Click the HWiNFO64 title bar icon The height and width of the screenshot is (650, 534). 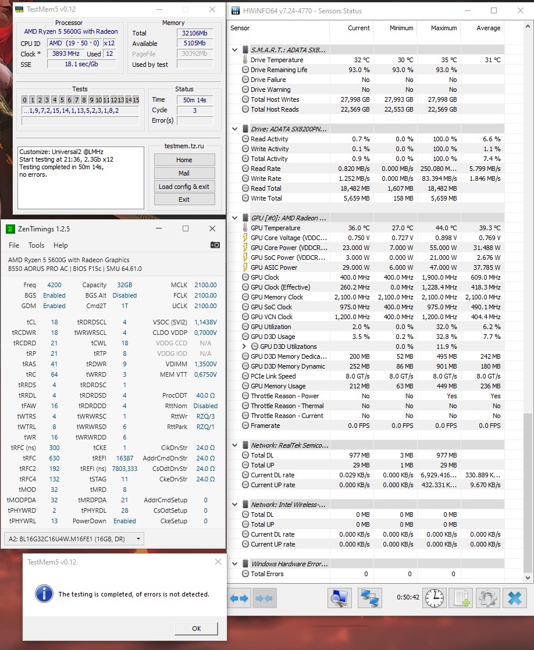tap(235, 11)
